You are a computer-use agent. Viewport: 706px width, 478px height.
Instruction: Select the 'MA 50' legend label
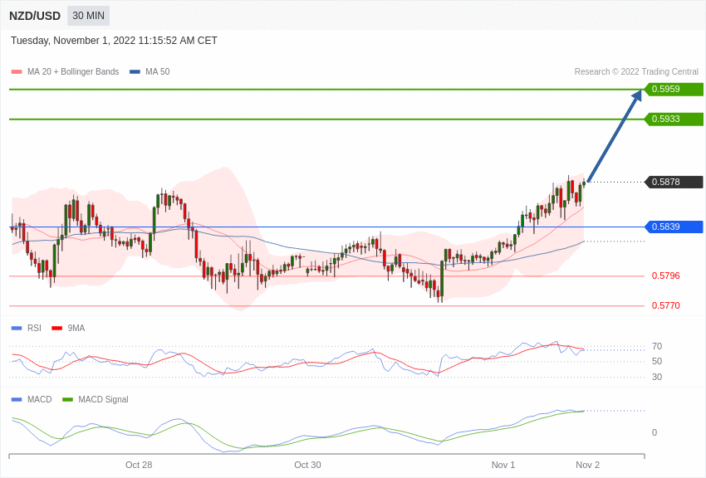point(158,71)
